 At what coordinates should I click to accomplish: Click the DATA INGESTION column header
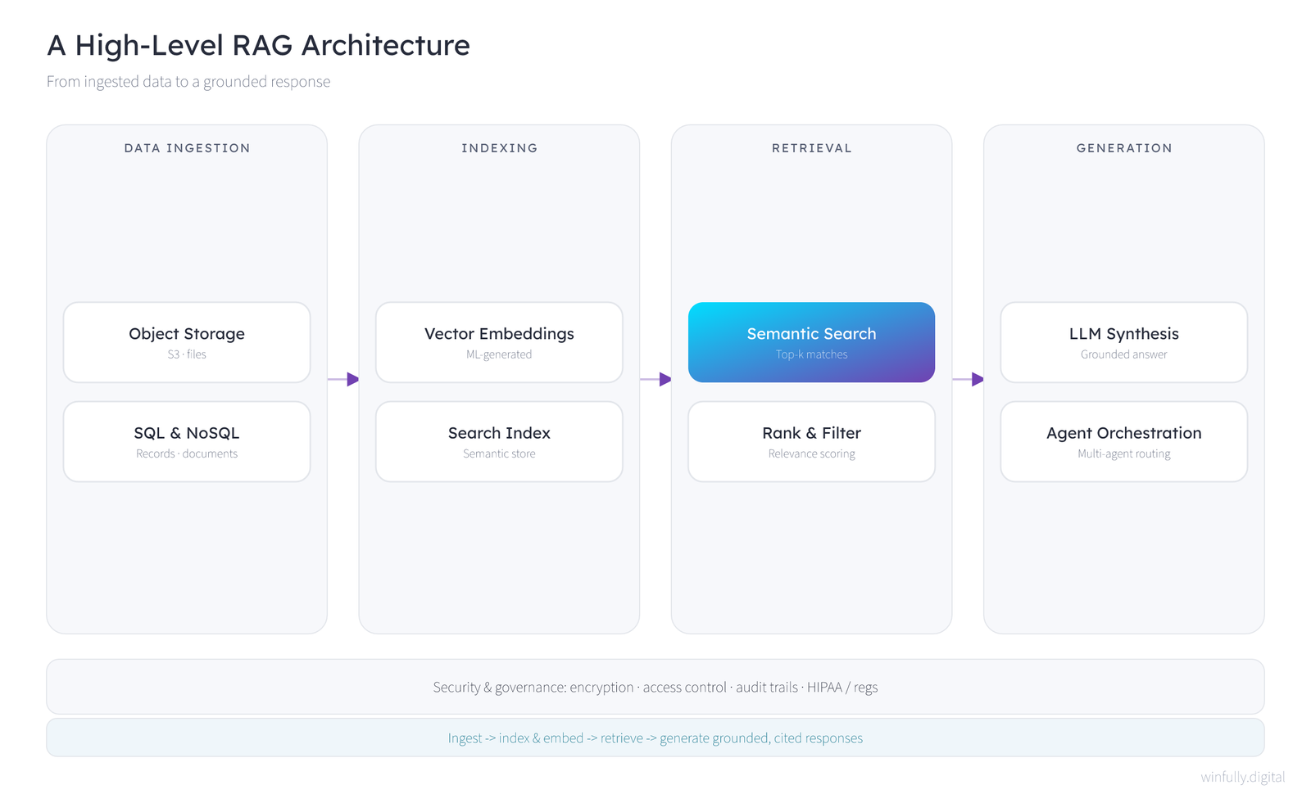click(x=187, y=148)
